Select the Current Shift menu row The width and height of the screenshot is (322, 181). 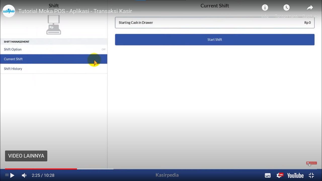coord(54,59)
